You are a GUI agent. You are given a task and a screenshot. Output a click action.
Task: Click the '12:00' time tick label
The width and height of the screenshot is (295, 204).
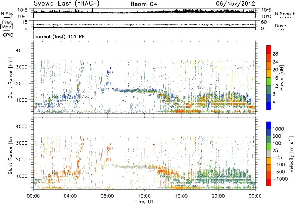pos(144,196)
